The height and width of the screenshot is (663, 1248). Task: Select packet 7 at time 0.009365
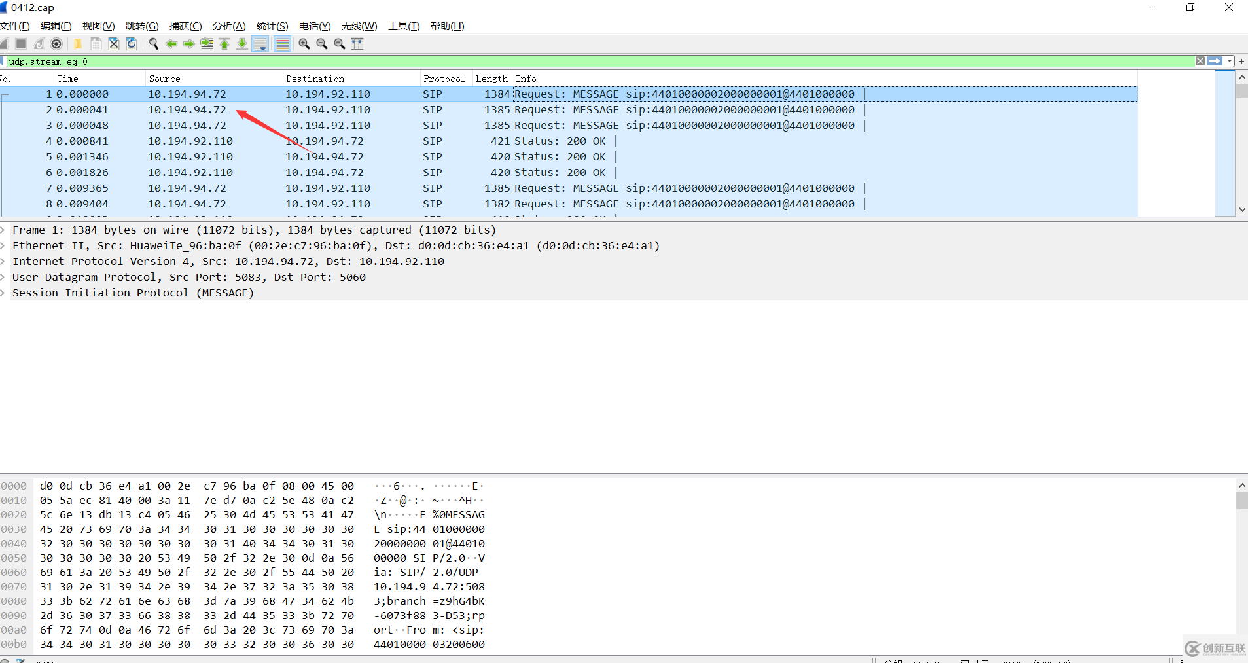(569, 188)
